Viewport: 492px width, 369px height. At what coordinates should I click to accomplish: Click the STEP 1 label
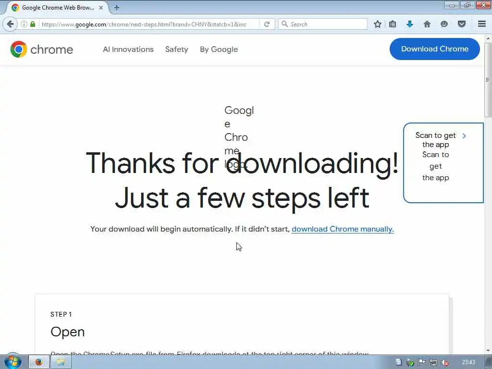[61, 314]
